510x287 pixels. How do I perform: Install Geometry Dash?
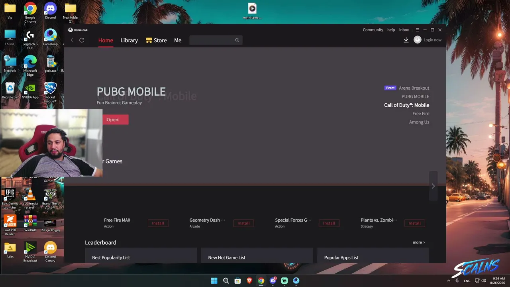[x=243, y=223]
